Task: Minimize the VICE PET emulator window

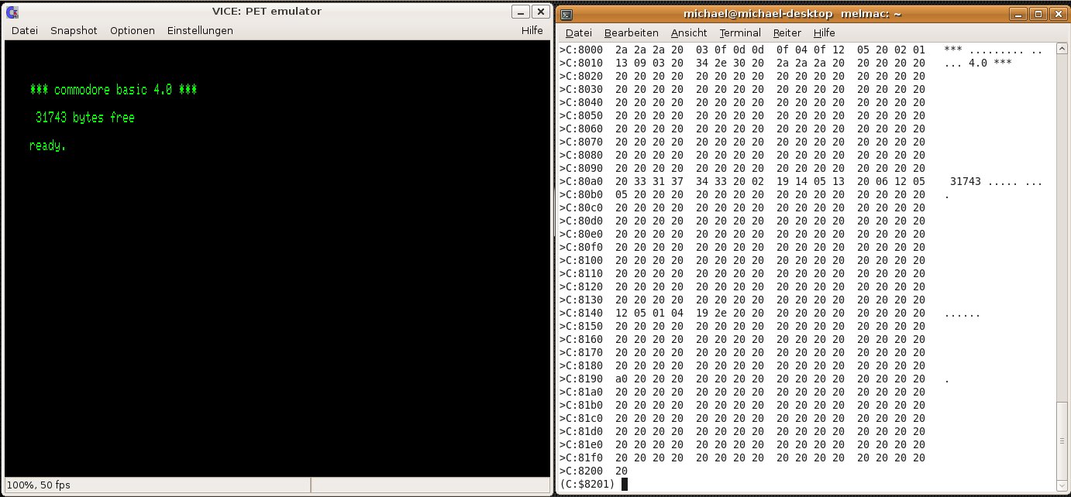Action: 520,12
